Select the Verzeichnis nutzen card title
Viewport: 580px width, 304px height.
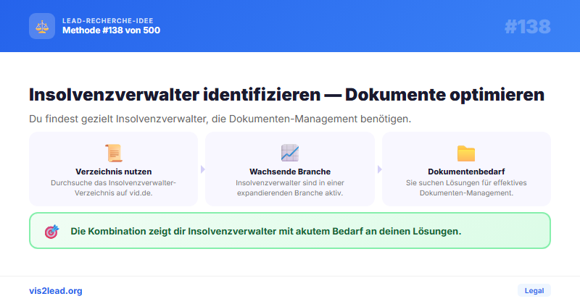[114, 172]
